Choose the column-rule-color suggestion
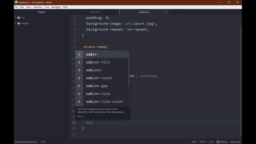 point(102,102)
